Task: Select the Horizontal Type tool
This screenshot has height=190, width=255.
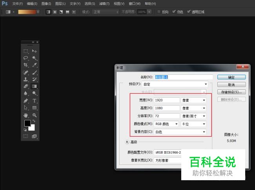Action: 35,101
